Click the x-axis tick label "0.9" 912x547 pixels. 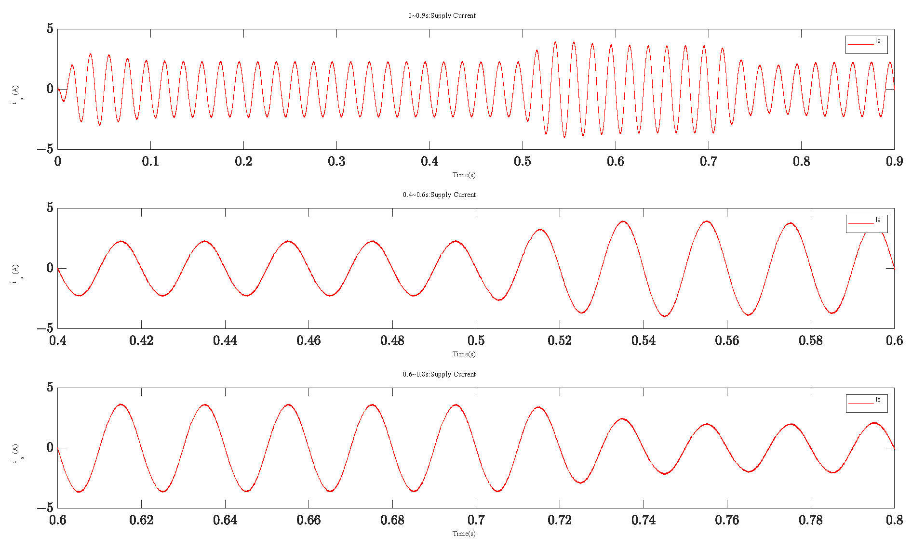tap(894, 161)
